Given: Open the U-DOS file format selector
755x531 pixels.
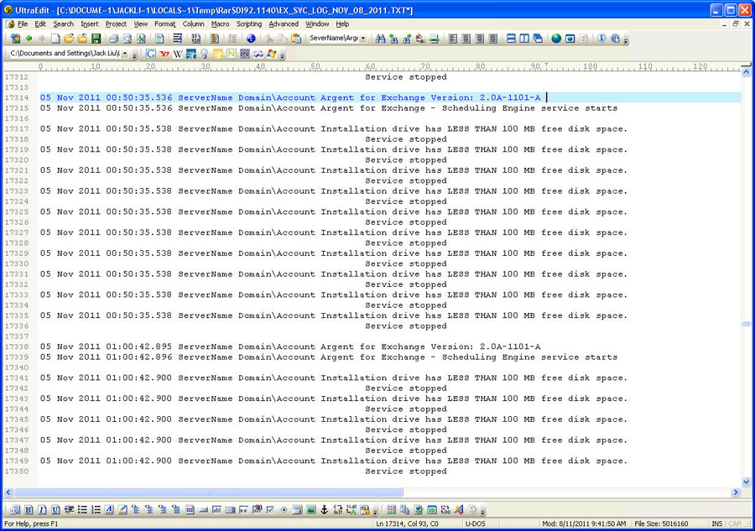Looking at the screenshot, I should click(x=475, y=524).
